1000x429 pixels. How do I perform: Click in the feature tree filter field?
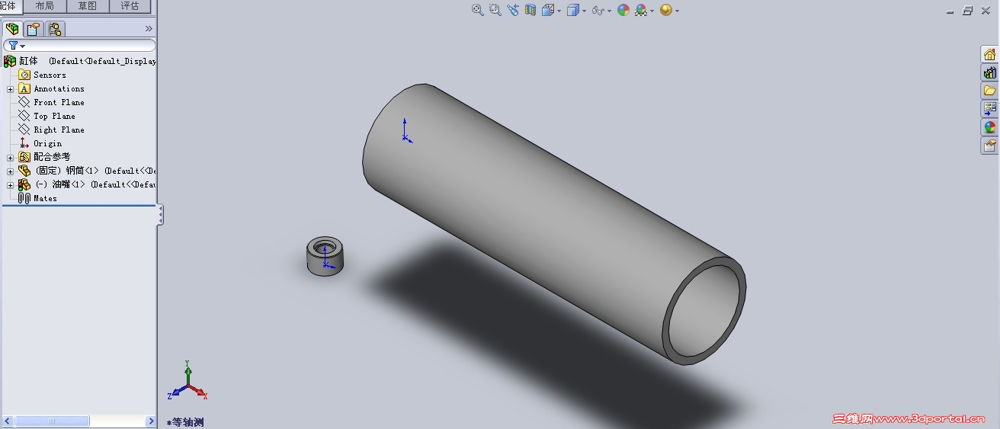click(x=79, y=46)
